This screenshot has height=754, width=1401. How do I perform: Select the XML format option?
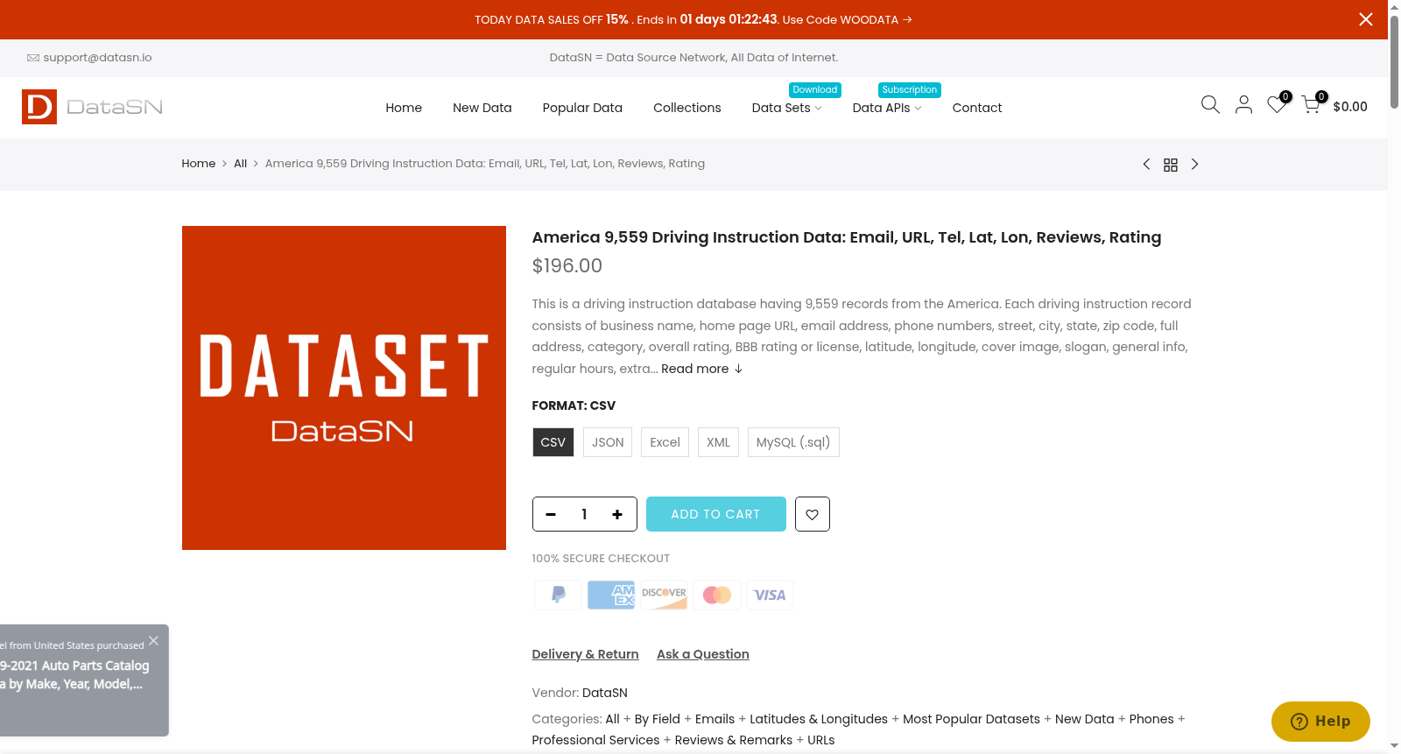(719, 442)
